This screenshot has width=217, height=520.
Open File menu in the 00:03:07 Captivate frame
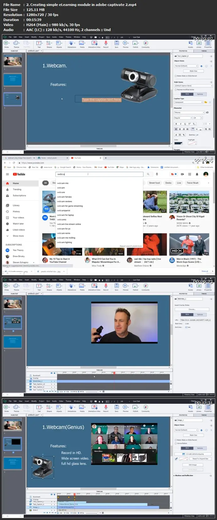click(10, 37)
